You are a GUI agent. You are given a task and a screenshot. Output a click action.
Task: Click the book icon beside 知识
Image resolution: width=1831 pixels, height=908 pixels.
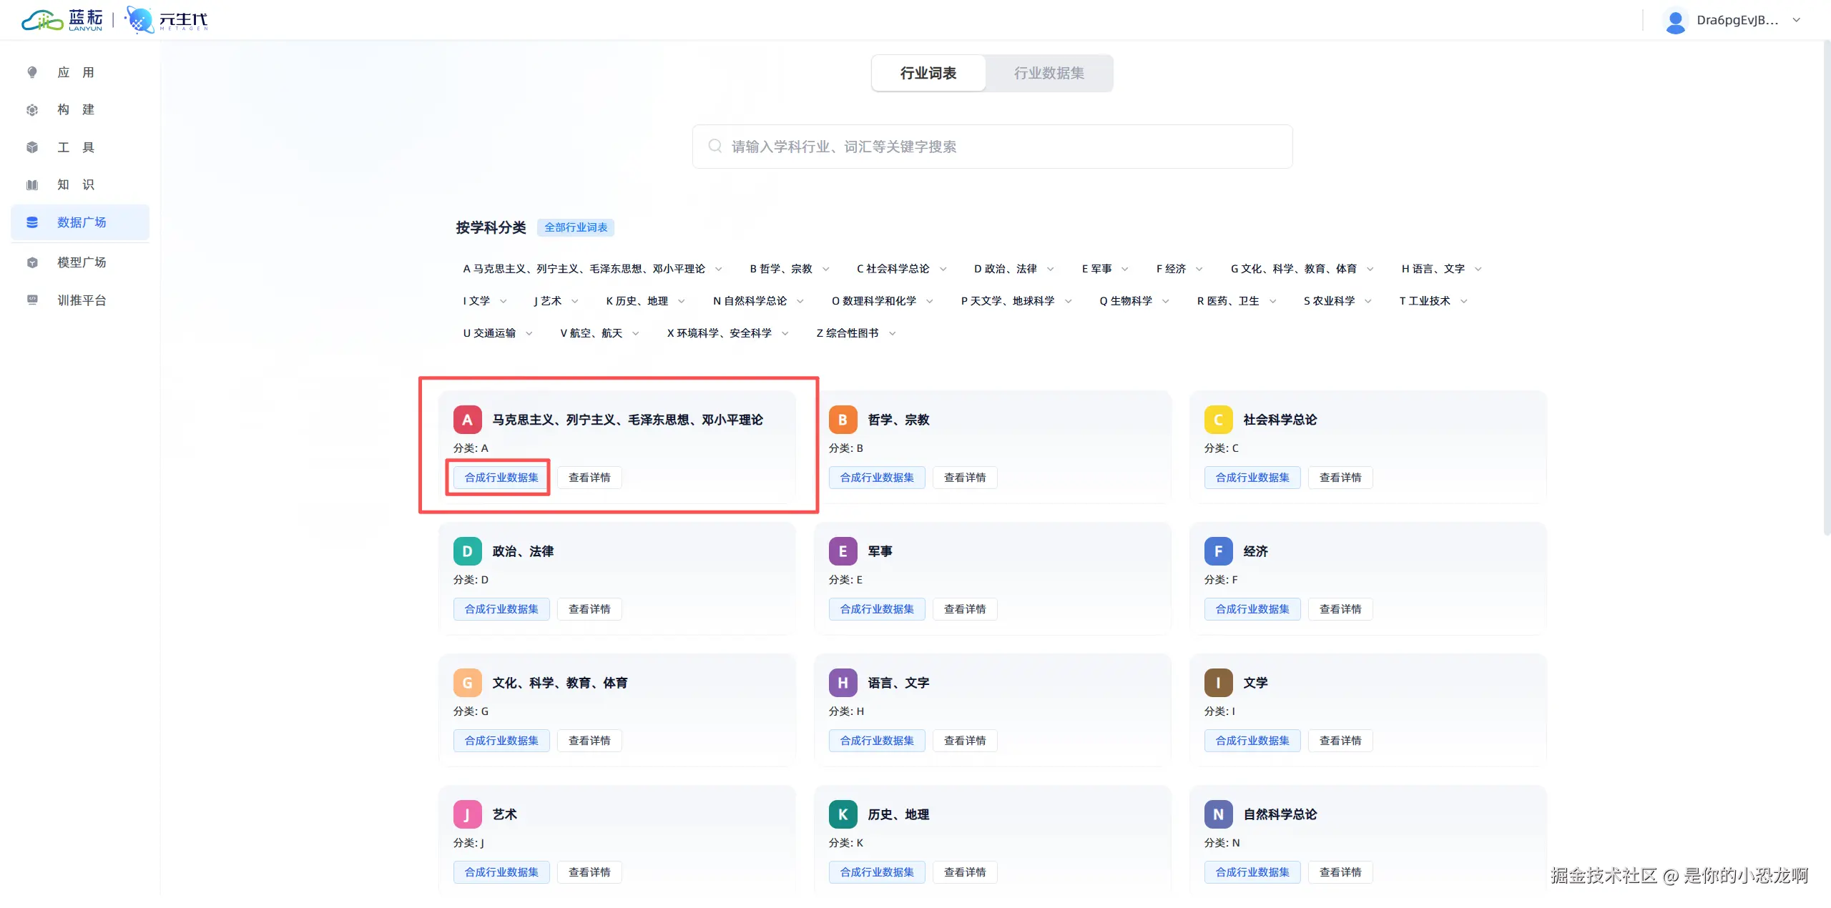pyautogui.click(x=32, y=185)
